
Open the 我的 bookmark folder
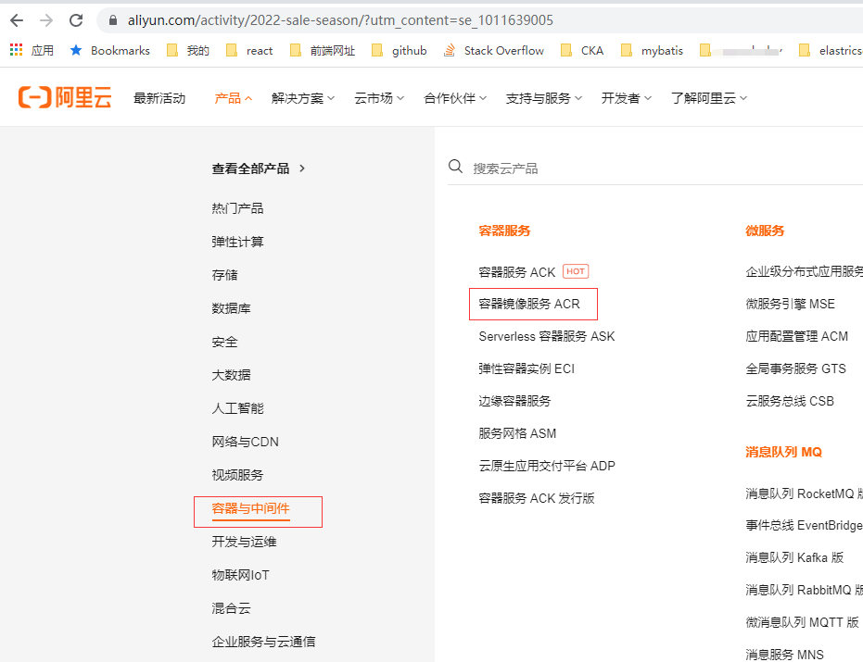187,51
